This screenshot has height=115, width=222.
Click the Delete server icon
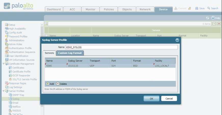[x=58, y=84]
